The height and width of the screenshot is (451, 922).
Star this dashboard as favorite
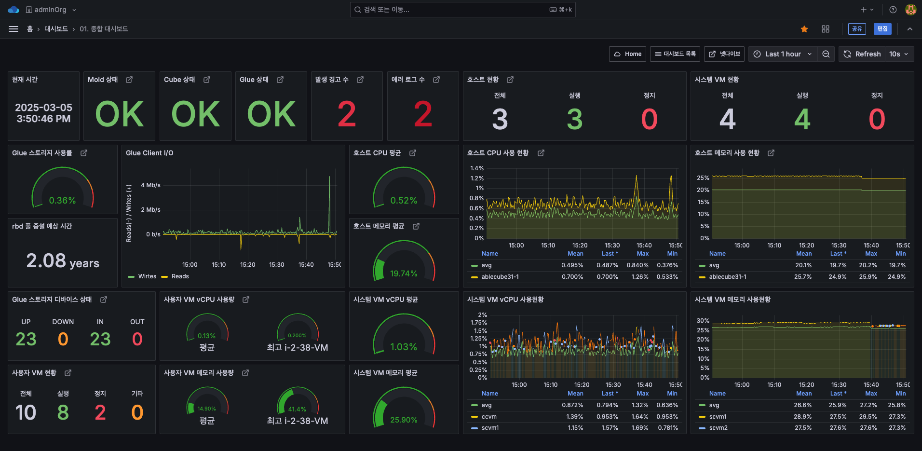pyautogui.click(x=804, y=29)
